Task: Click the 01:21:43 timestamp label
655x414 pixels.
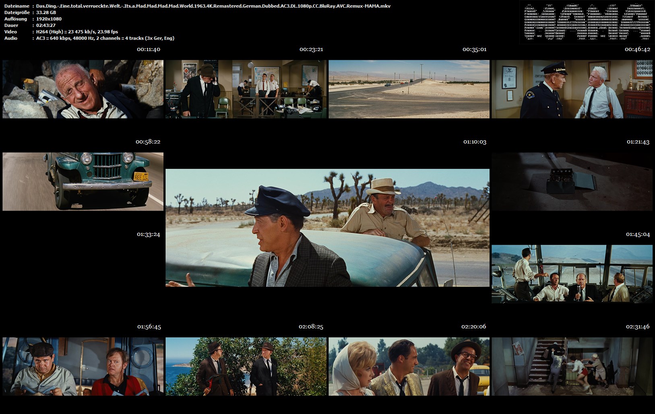Action: [638, 142]
